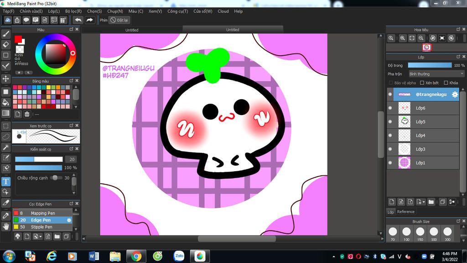Click the Undo arrow in the toolbar
The height and width of the screenshot is (263, 467).
78,20
